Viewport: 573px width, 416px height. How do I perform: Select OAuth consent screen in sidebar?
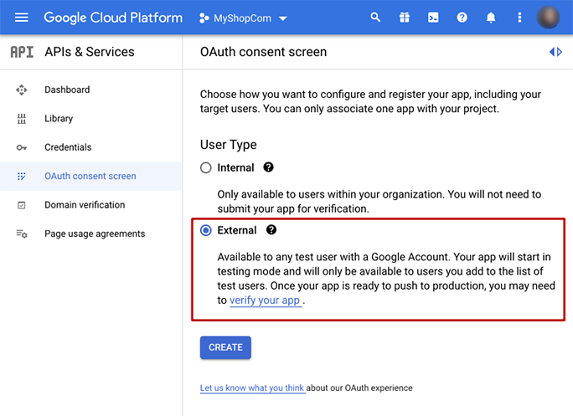90,176
